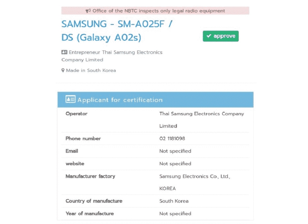Select the text Entrepreneur Thai Samsung Electronics
This screenshot has width=308, height=224.
pyautogui.click(x=116, y=52)
